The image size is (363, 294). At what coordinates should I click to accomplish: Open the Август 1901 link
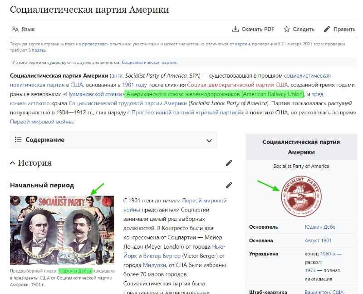pos(318,240)
